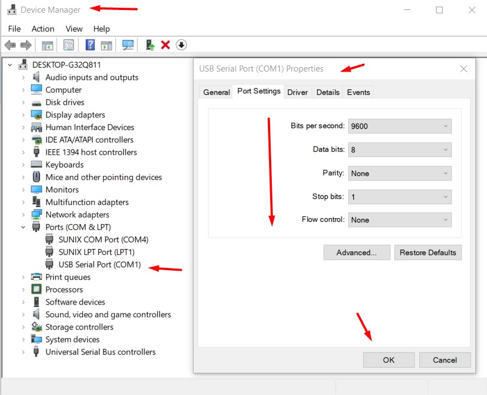The height and width of the screenshot is (395, 487).
Task: Switch to the Driver tab
Action: coord(297,92)
